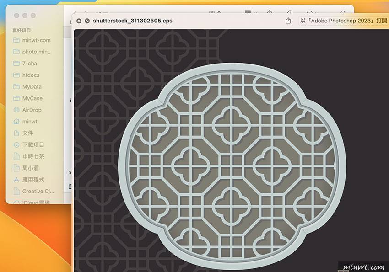Image resolution: width=389 pixels, height=272 pixels.
Task: Select minwt-com folder in sidebar
Action: [36, 40]
